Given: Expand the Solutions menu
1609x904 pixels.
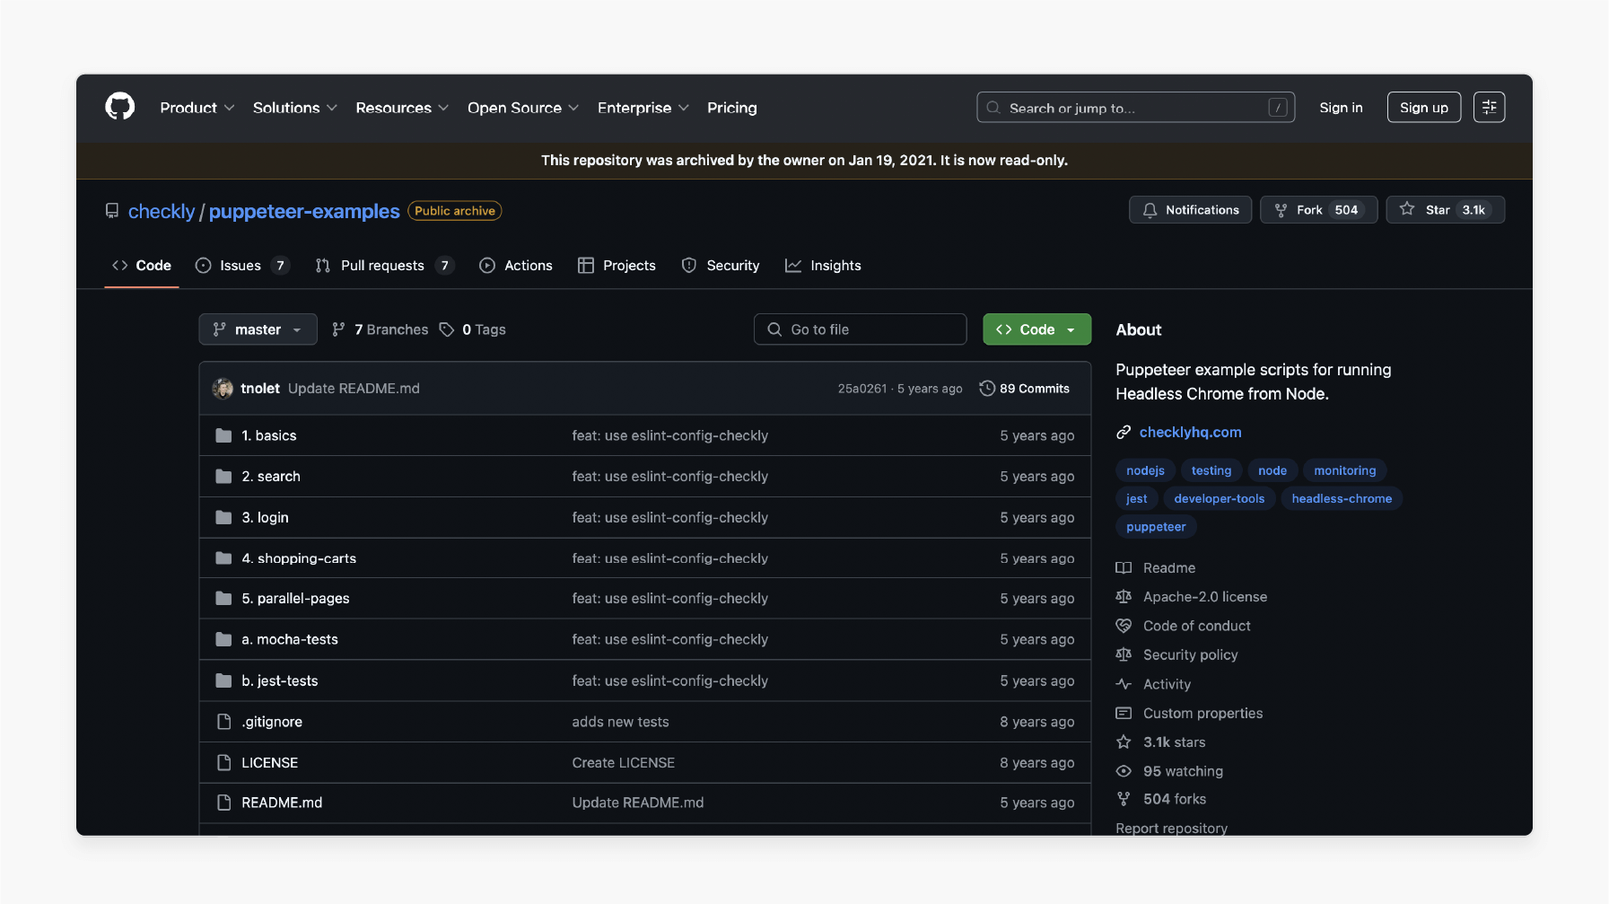Looking at the screenshot, I should 295,108.
